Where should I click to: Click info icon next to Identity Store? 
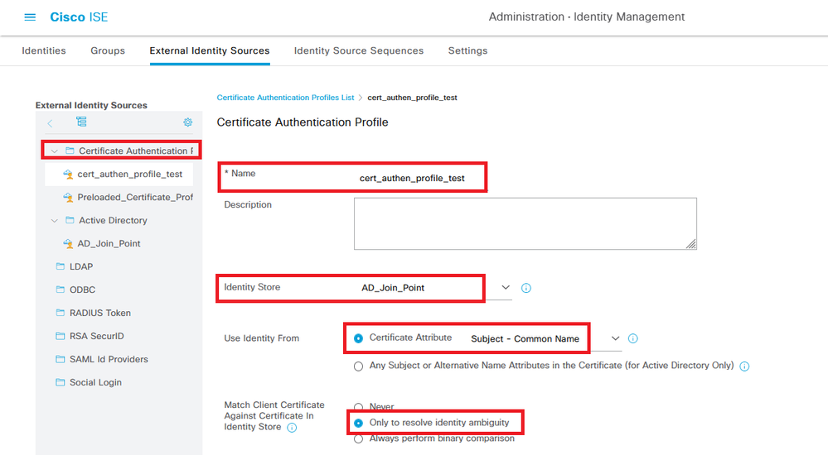click(526, 288)
